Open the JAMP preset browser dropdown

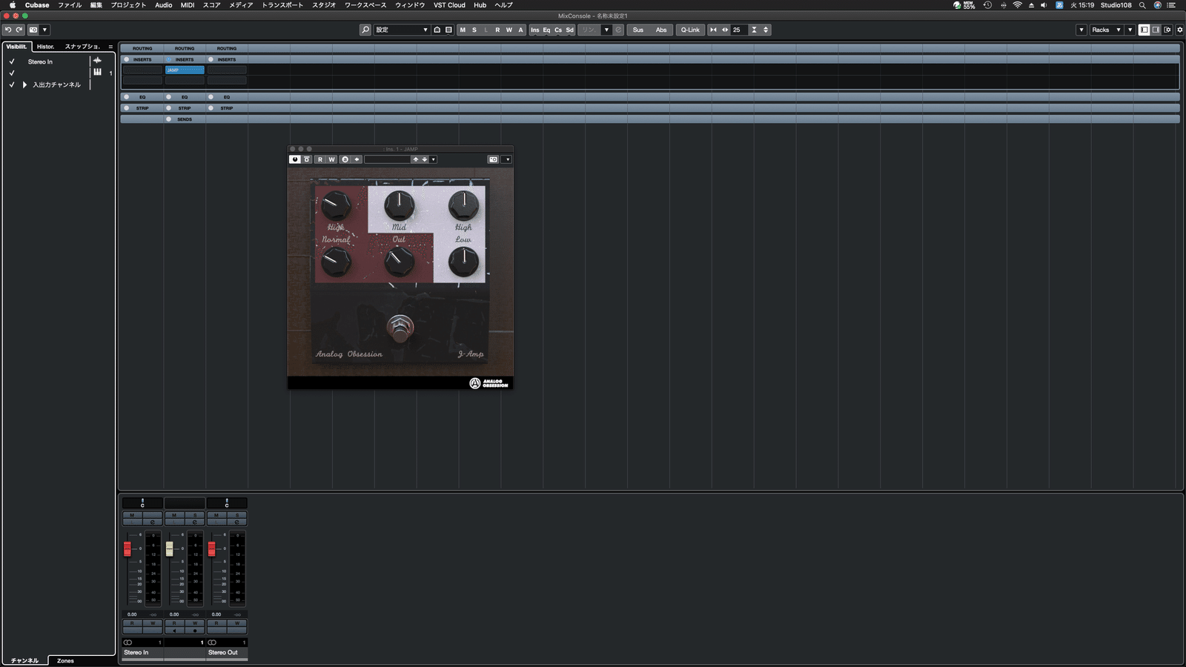pyautogui.click(x=434, y=159)
